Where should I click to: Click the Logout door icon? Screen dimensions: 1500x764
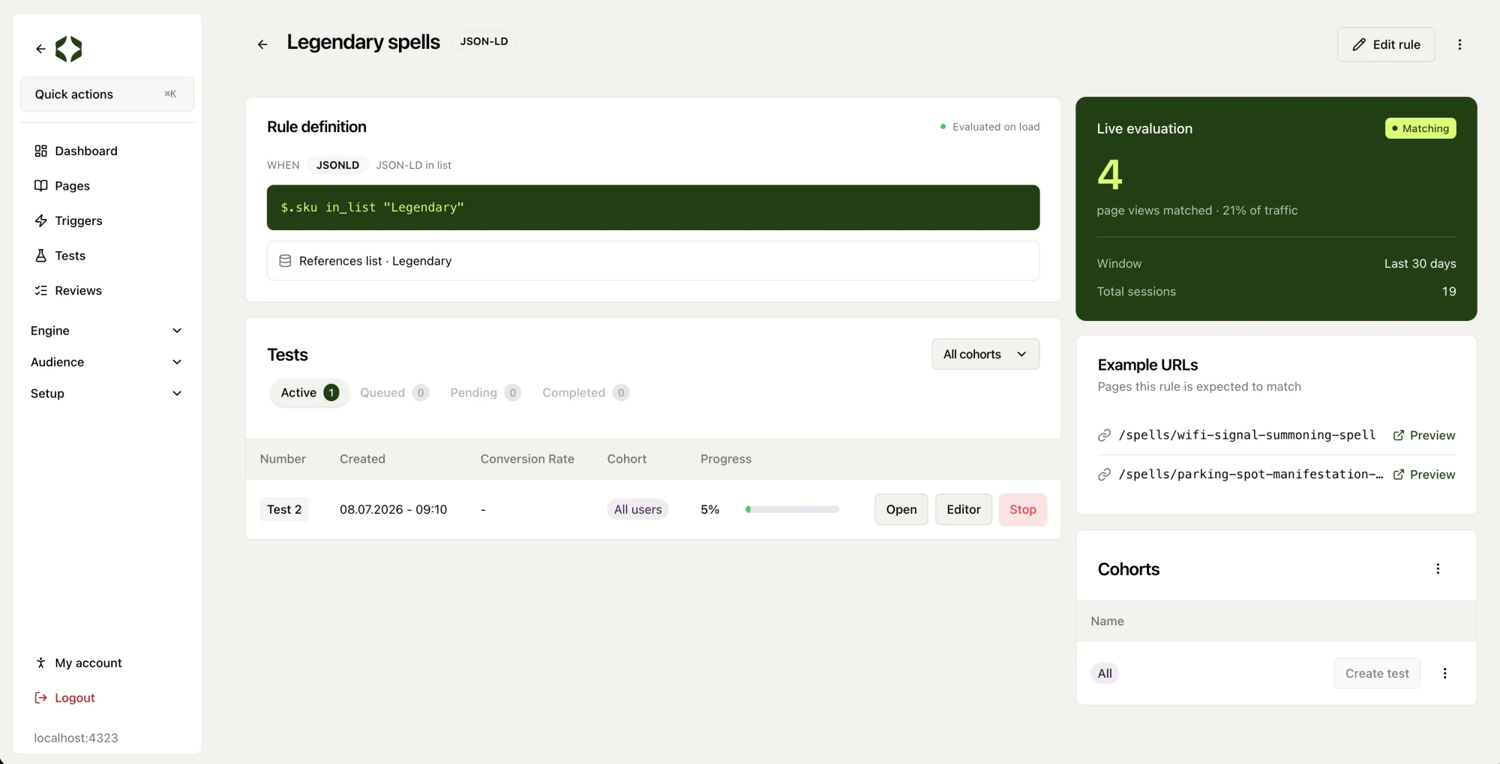click(40, 697)
